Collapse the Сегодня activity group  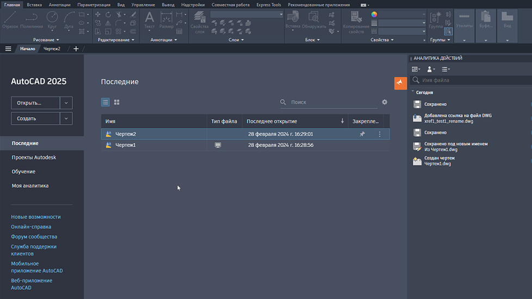click(413, 91)
